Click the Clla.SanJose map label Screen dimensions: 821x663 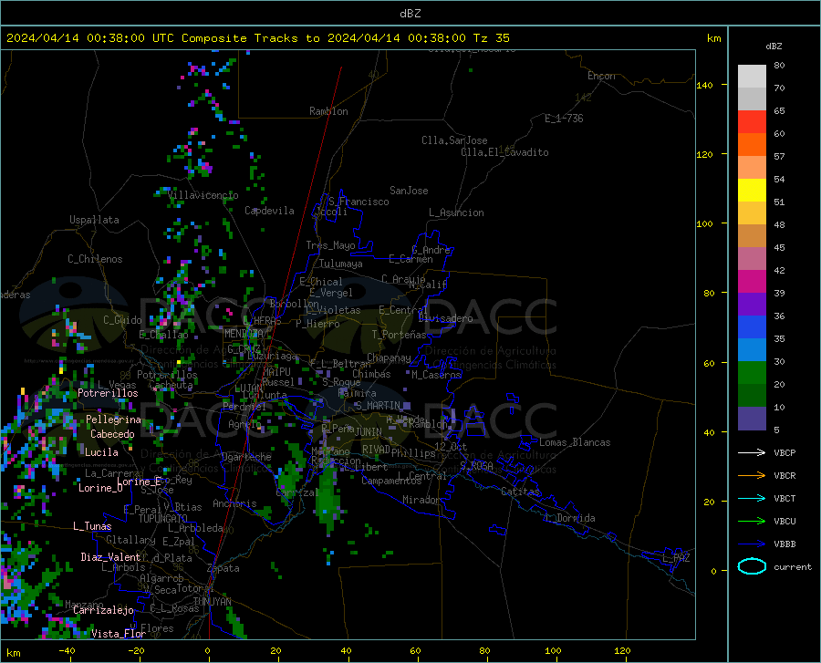tap(454, 140)
